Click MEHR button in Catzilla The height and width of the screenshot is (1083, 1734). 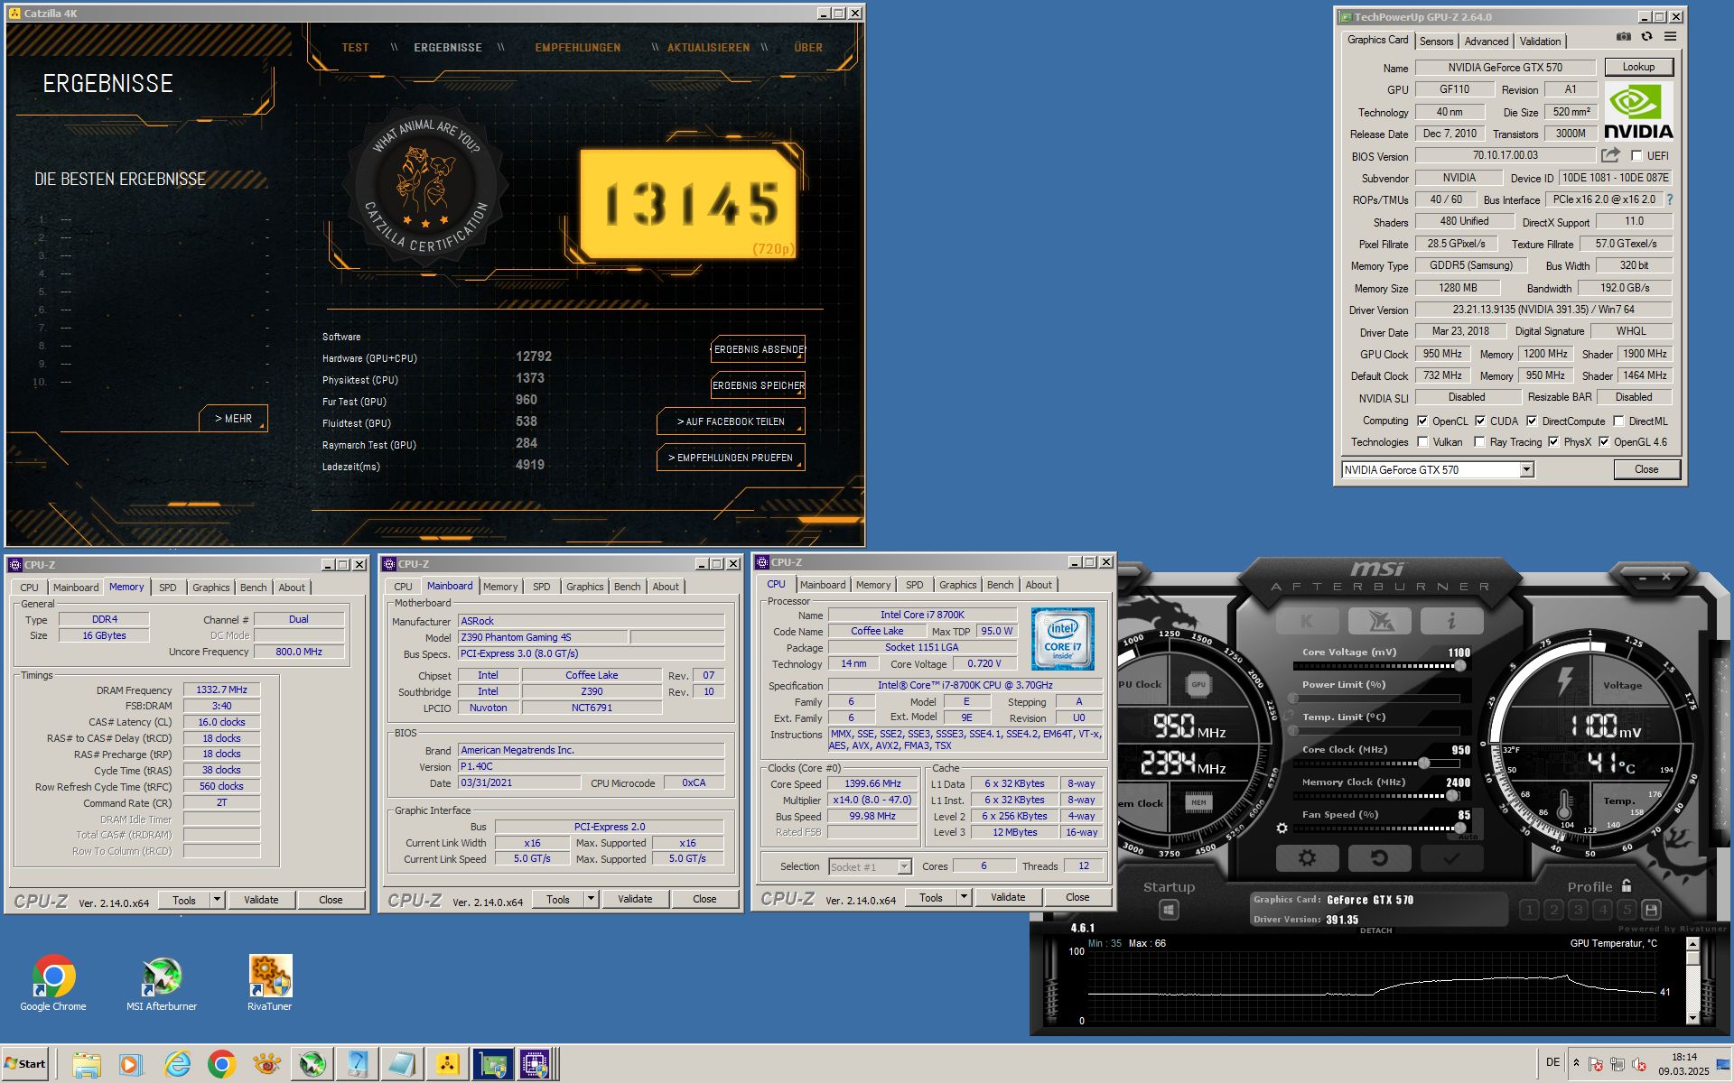tap(233, 419)
